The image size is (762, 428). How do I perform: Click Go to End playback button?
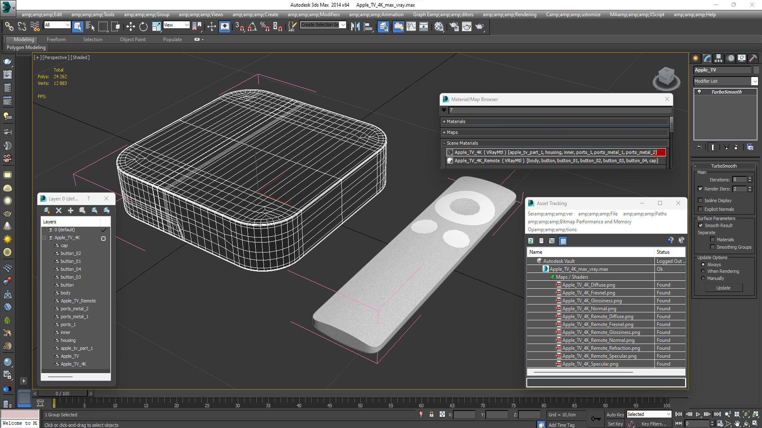[718, 414]
